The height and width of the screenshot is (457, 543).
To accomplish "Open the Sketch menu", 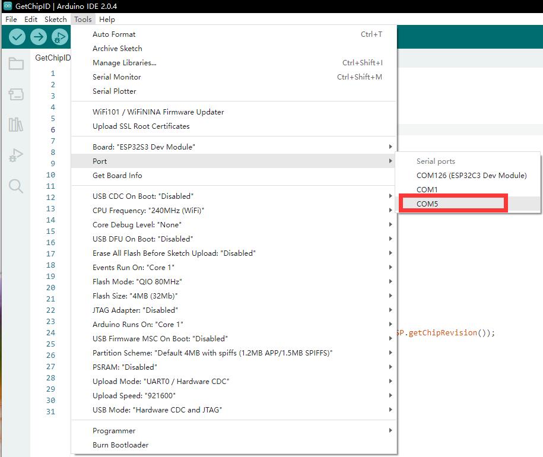I will pos(56,19).
